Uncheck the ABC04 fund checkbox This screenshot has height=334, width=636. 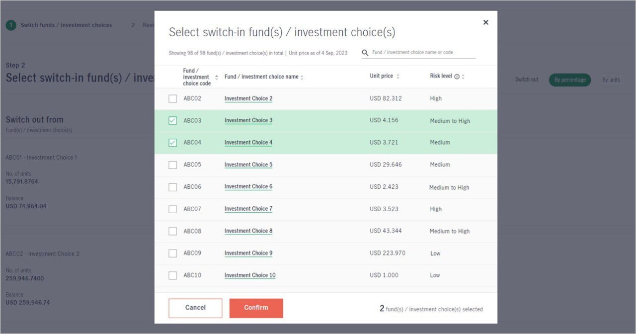pos(172,143)
